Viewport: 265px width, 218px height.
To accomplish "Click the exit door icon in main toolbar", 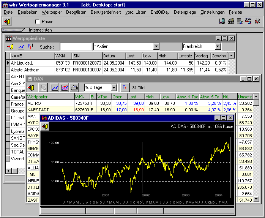I will 7,22.
